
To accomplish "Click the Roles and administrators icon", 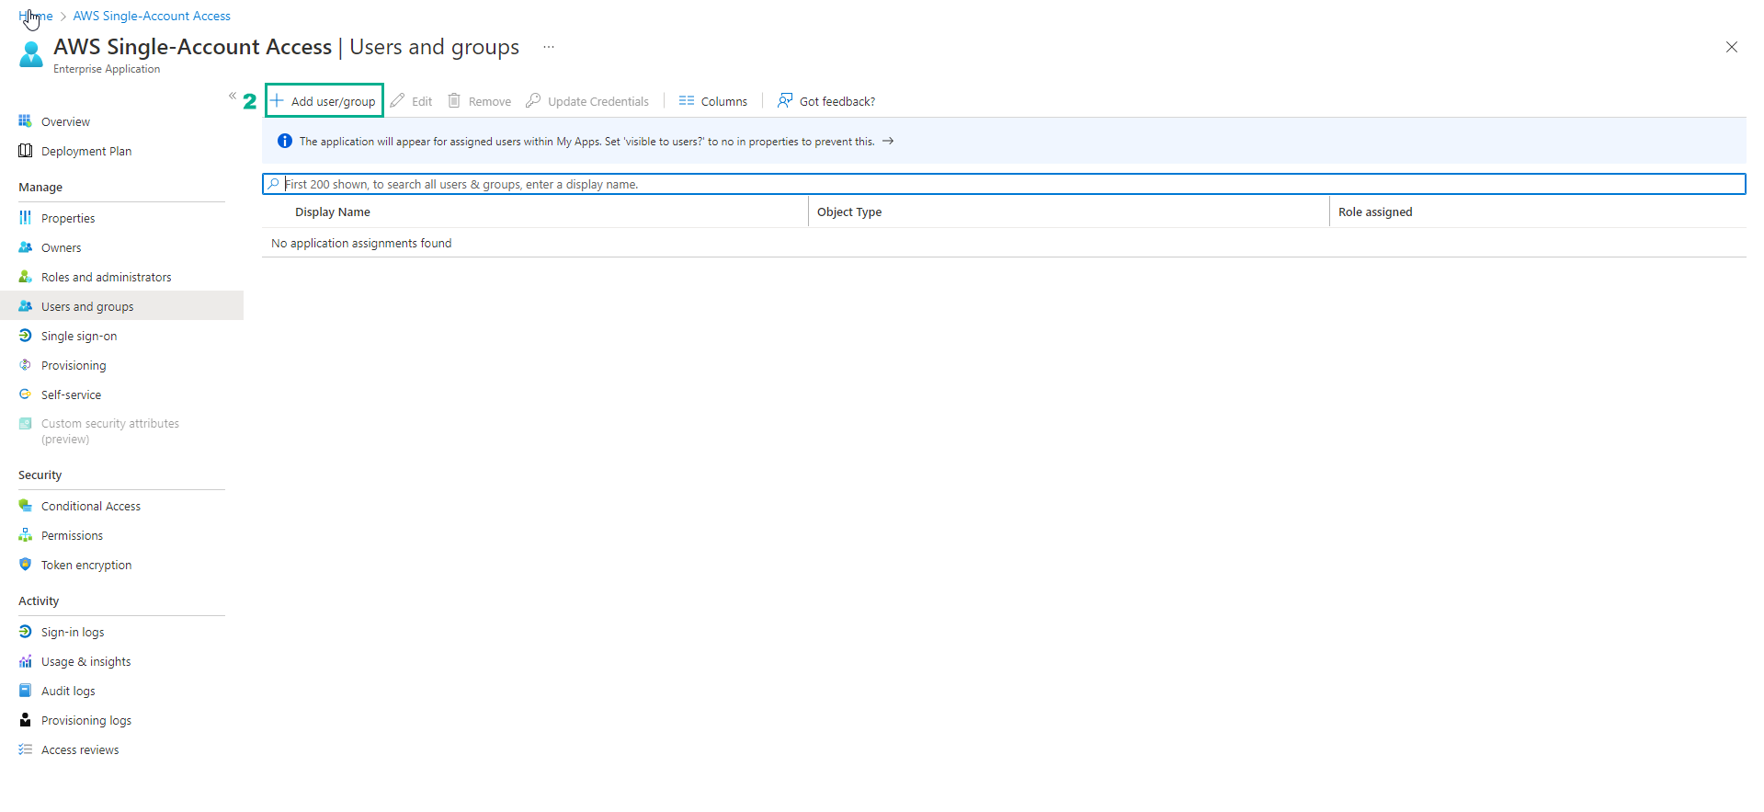I will coord(25,277).
